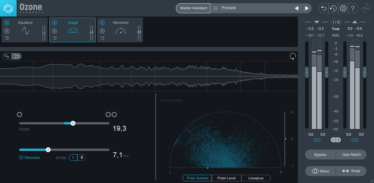Click the left input gain fader

tap(307, 72)
